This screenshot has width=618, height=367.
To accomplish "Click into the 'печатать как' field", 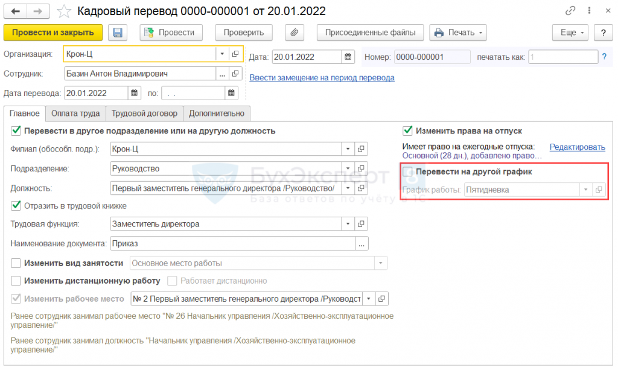I will 563,57.
